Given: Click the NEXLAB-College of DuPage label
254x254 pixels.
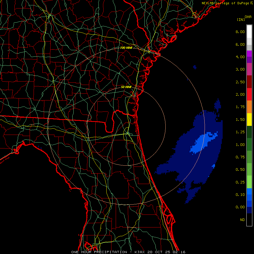Looking at the screenshot, I should [x=225, y=3].
